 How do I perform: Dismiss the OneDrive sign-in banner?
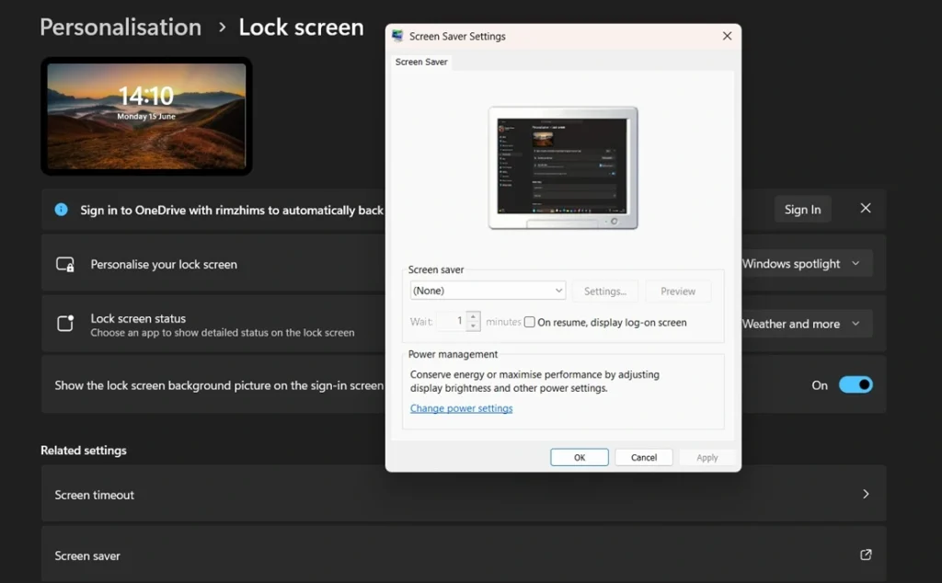coord(865,209)
